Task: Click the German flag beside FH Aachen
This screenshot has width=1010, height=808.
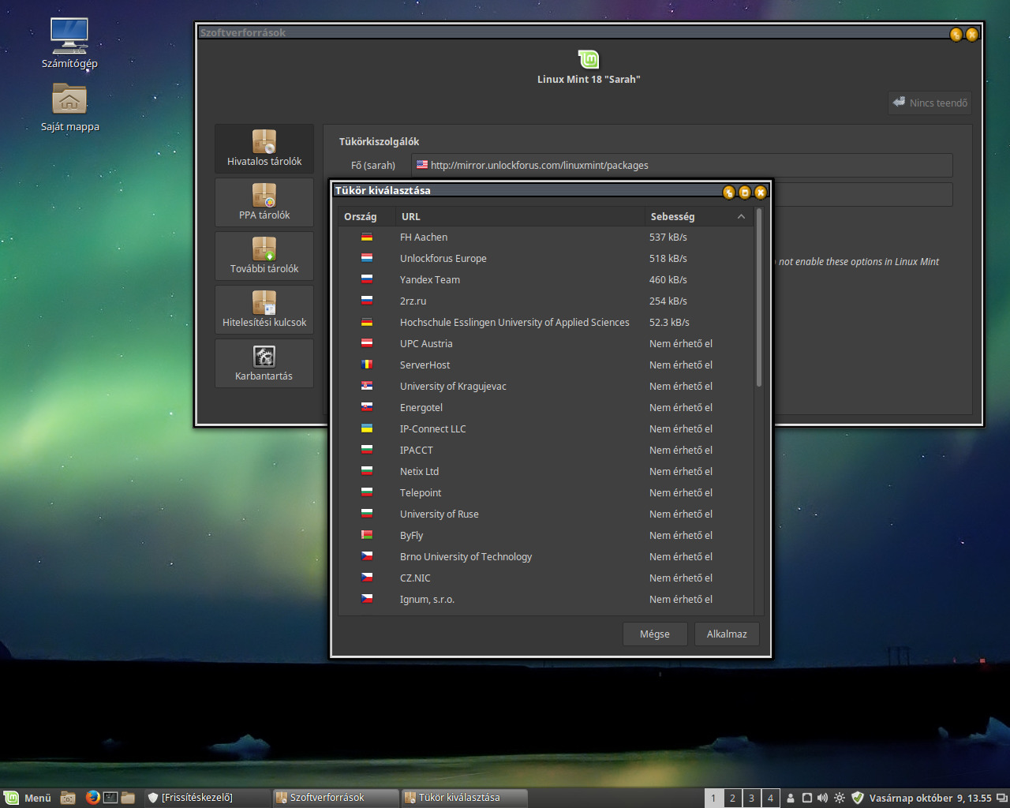Action: (367, 237)
